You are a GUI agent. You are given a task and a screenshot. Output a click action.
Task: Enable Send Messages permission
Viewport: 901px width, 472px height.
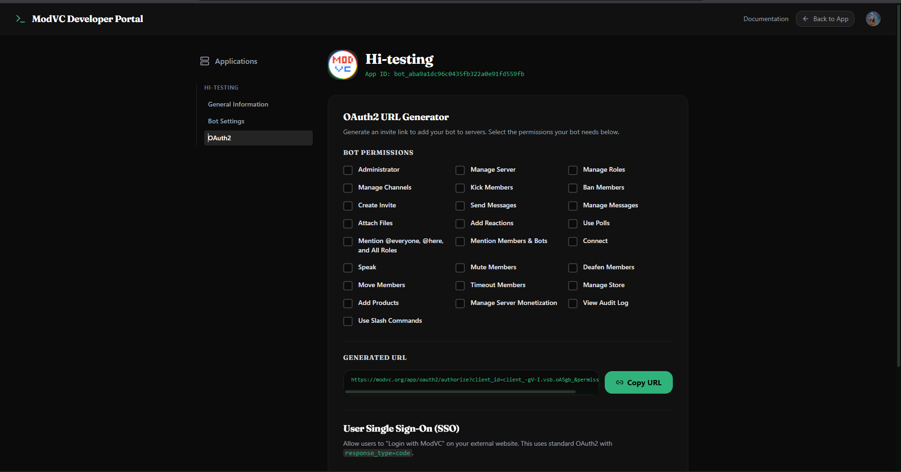tap(460, 206)
